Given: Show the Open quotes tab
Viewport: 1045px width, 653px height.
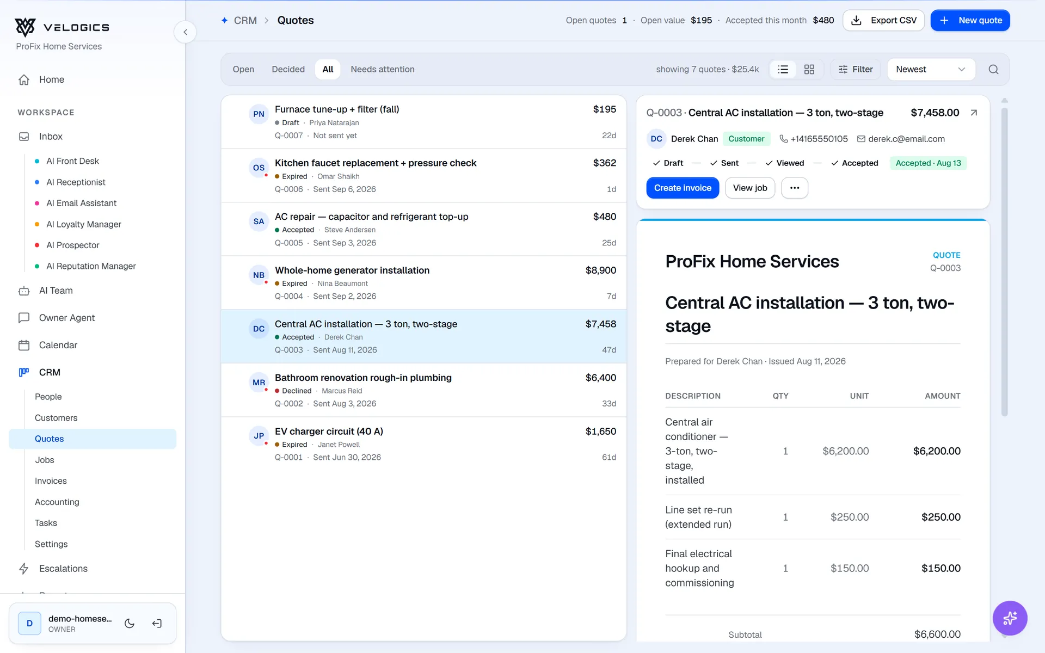Looking at the screenshot, I should pos(243,69).
